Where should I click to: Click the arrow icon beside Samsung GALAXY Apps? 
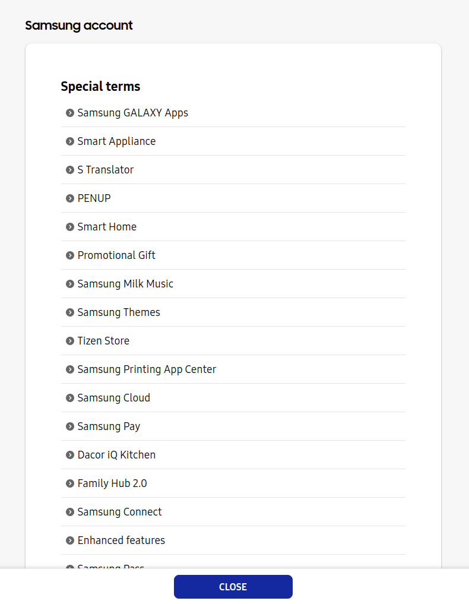(70, 113)
